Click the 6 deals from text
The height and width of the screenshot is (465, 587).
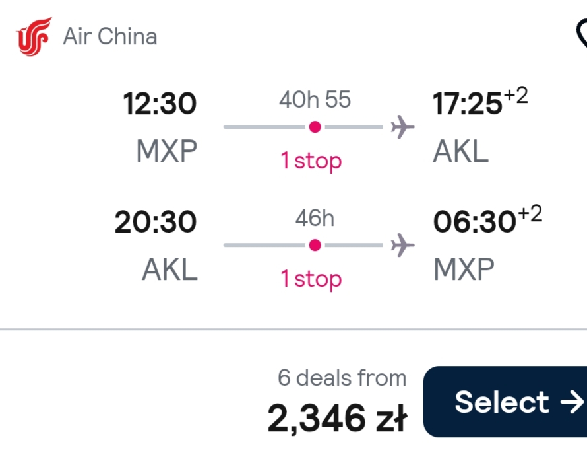click(342, 378)
